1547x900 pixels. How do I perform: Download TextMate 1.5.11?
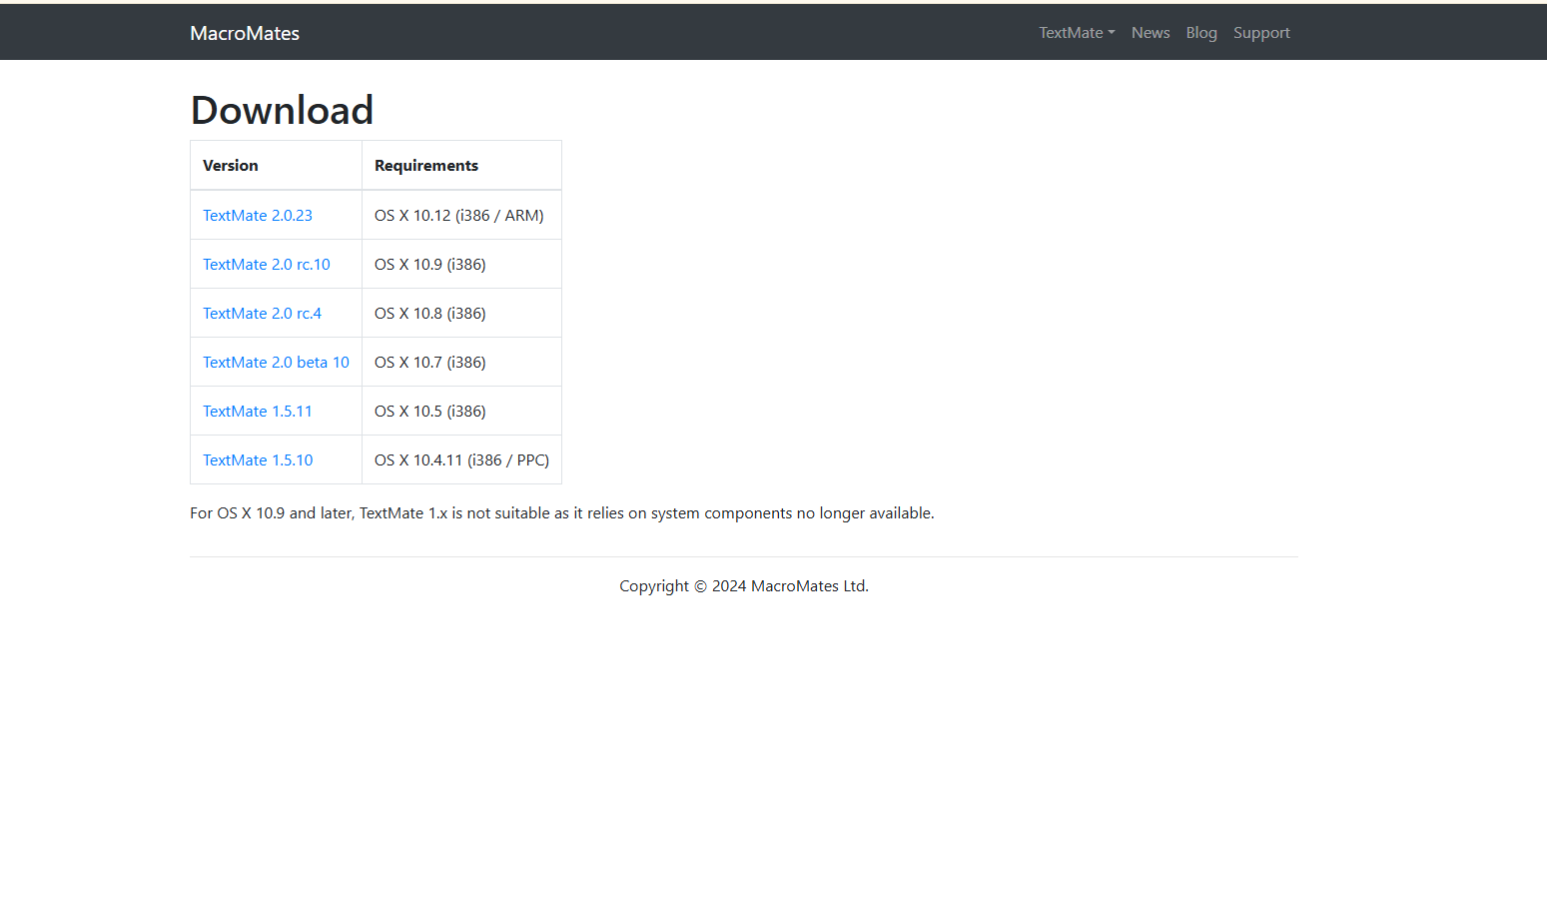257,412
